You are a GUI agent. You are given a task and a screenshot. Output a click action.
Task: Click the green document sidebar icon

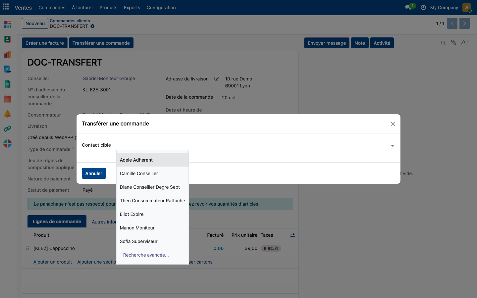pos(7,84)
